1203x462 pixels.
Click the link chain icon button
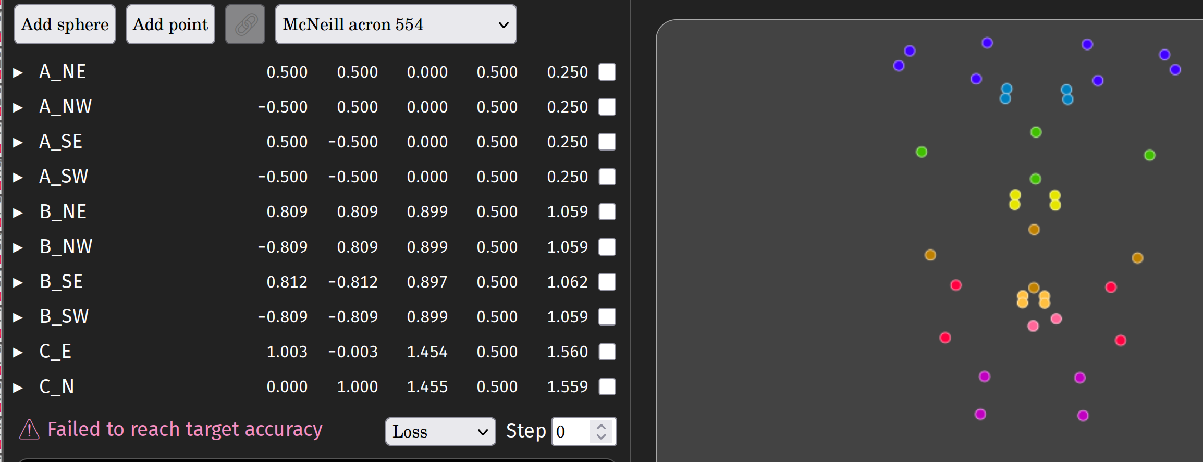(245, 24)
